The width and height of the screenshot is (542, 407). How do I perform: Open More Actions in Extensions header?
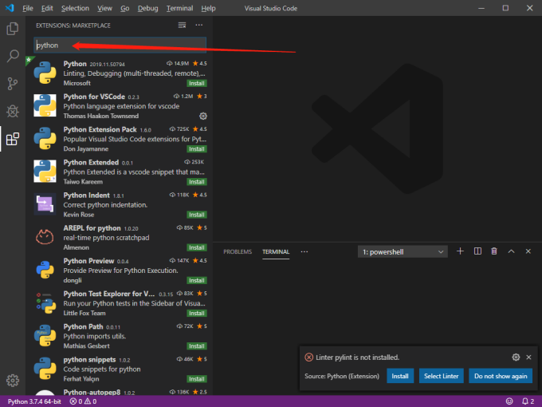pyautogui.click(x=199, y=26)
